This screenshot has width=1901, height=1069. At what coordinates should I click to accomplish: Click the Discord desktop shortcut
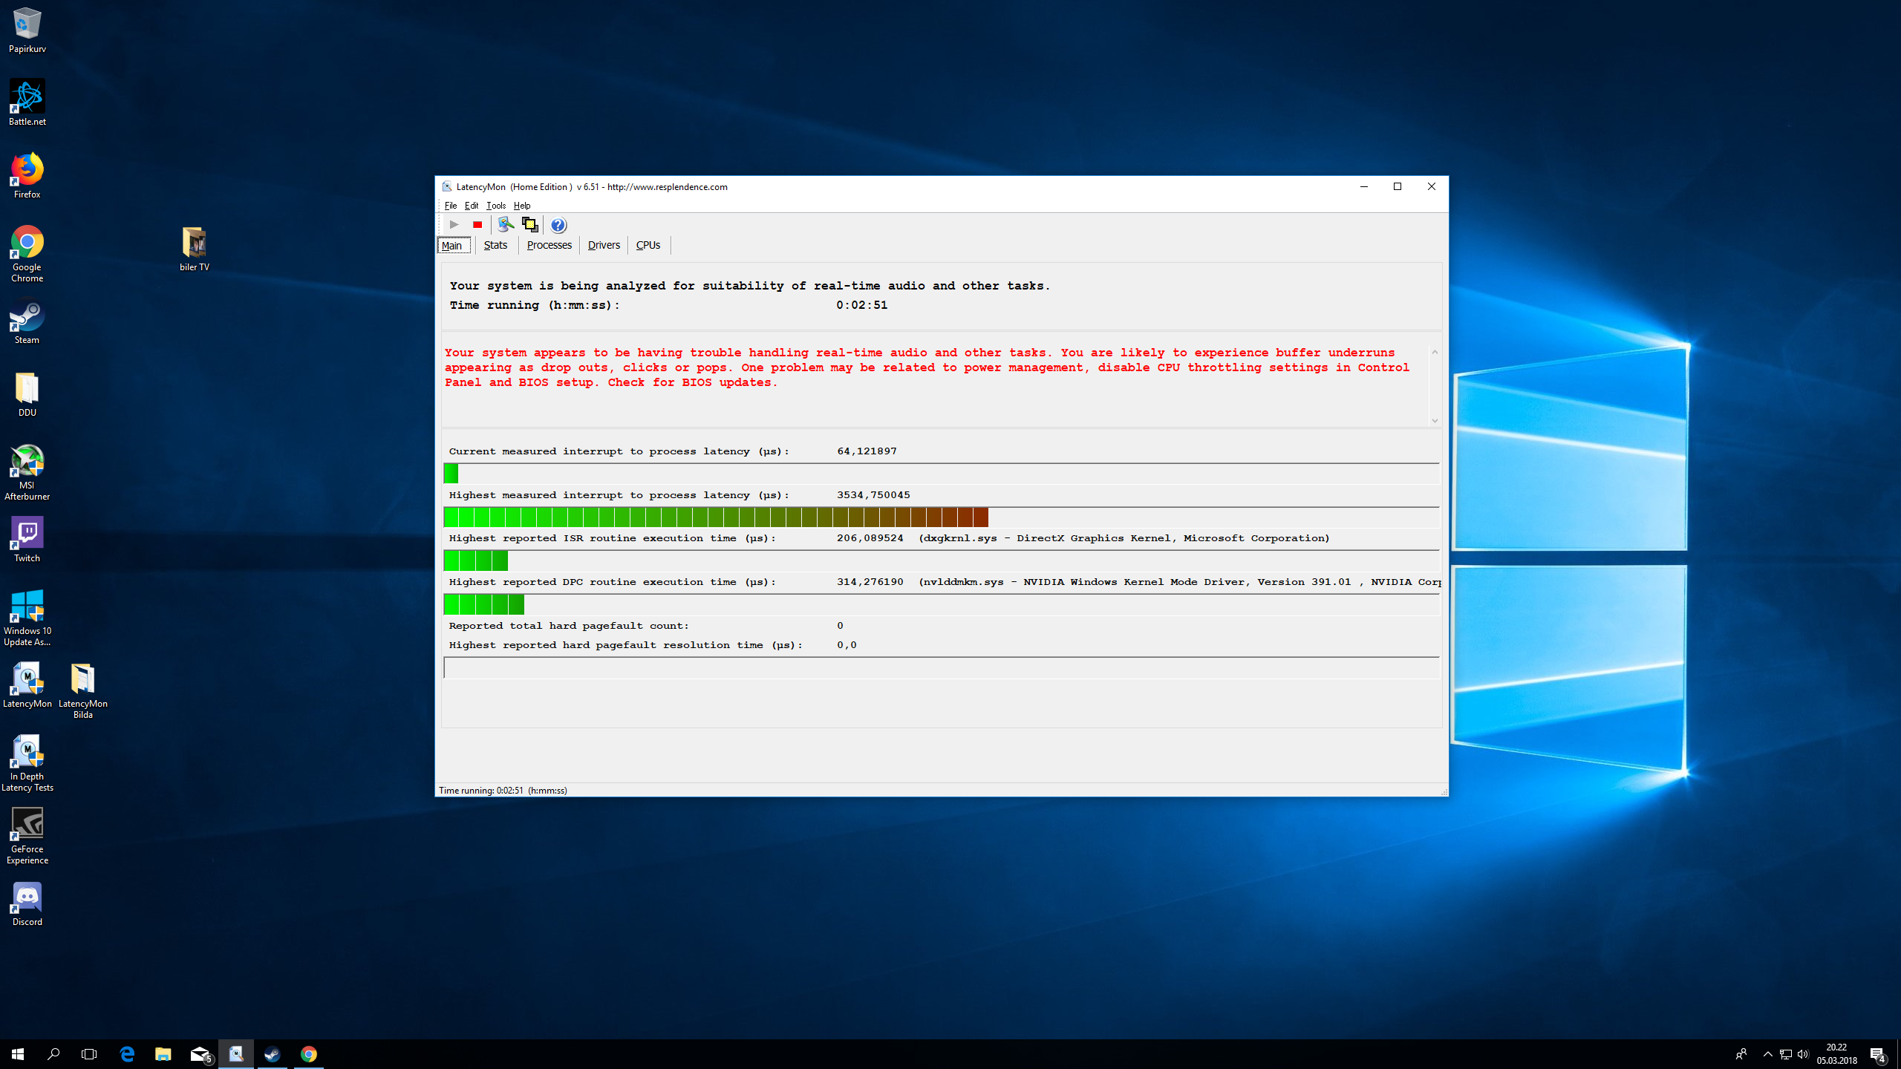click(x=27, y=903)
